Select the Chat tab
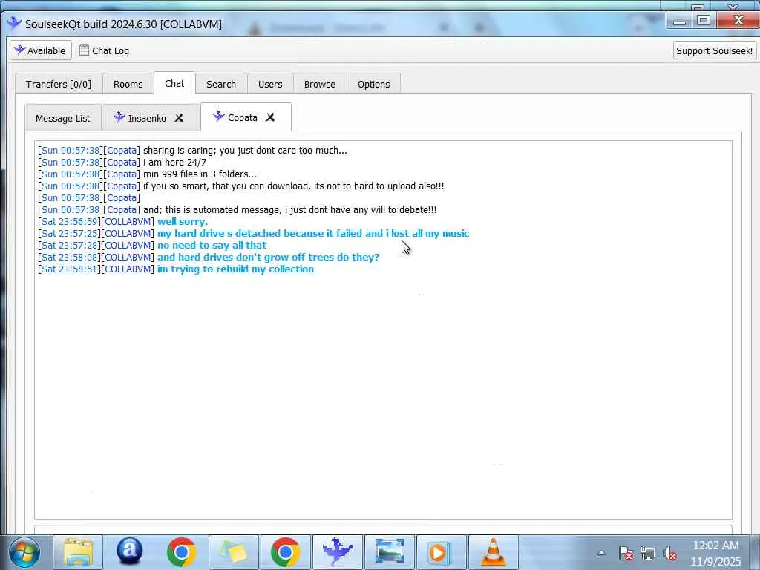 [174, 83]
